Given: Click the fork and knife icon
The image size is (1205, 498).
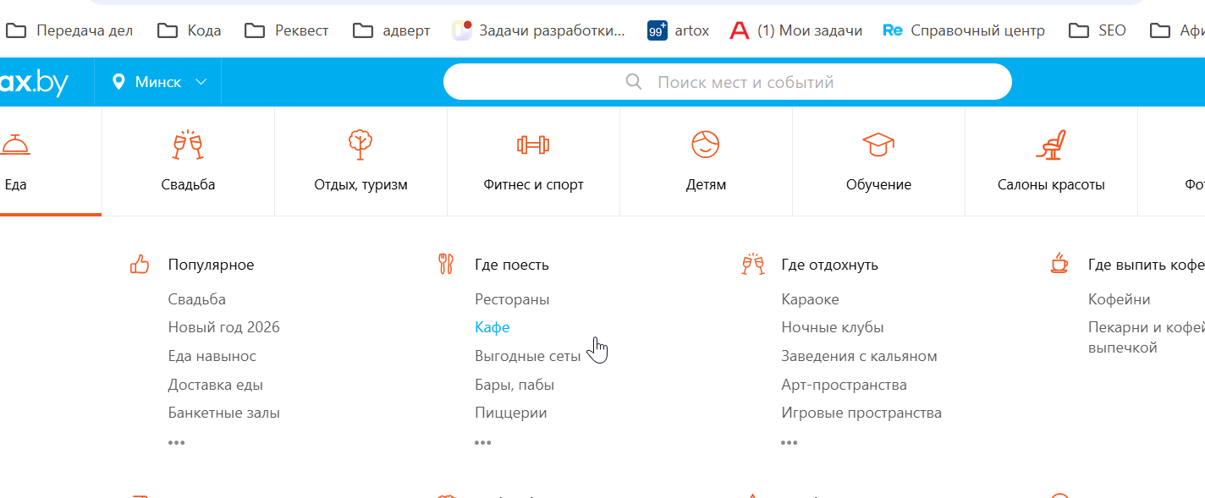Looking at the screenshot, I should coord(446,264).
